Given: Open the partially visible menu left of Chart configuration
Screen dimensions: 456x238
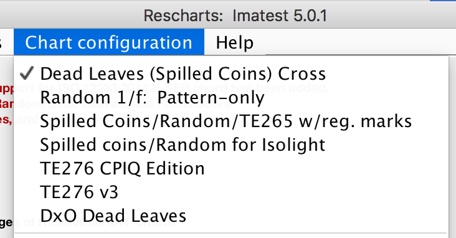Looking at the screenshot, I should (x=1, y=42).
